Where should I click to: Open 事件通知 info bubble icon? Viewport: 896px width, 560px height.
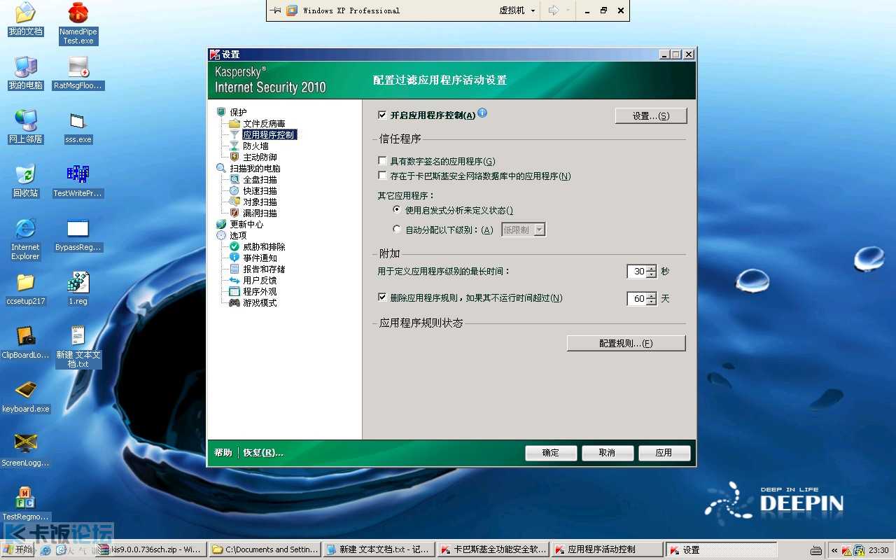(x=234, y=258)
